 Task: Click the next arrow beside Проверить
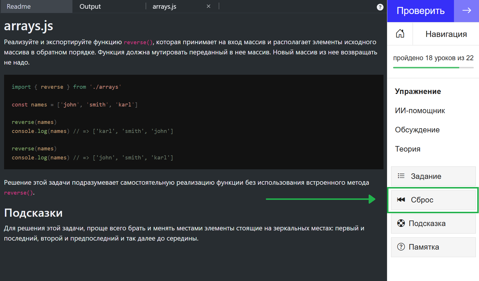[466, 11]
